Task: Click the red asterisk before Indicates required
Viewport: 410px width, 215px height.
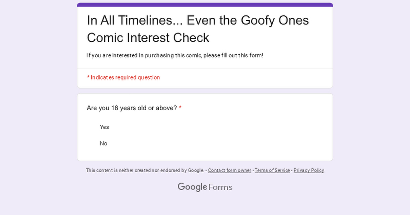Action: pyautogui.click(x=88, y=78)
